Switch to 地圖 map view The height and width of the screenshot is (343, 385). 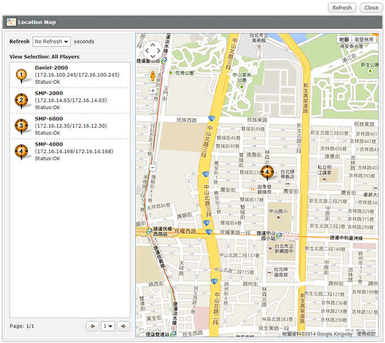(344, 40)
